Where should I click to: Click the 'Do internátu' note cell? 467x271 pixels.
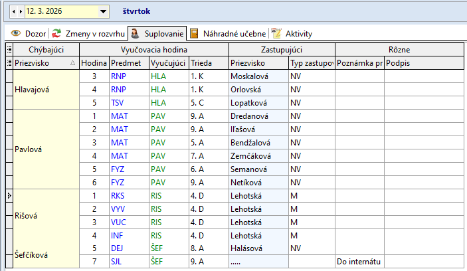pyautogui.click(x=359, y=262)
